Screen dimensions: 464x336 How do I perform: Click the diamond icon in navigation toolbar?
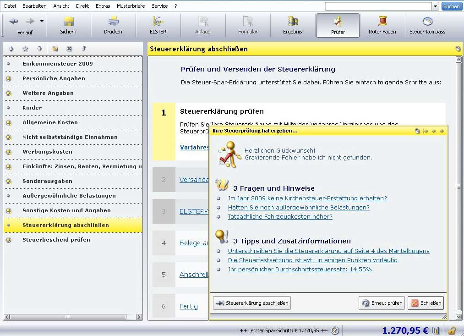[x=39, y=49]
